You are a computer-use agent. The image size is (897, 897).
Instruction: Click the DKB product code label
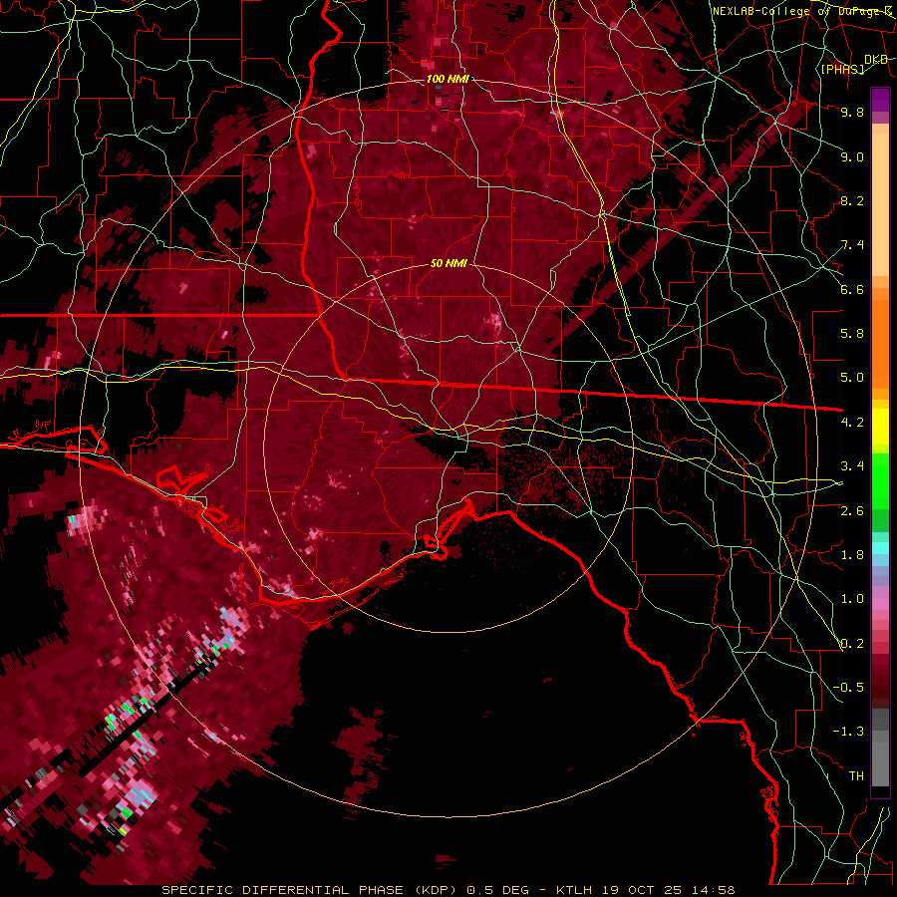tap(875, 59)
